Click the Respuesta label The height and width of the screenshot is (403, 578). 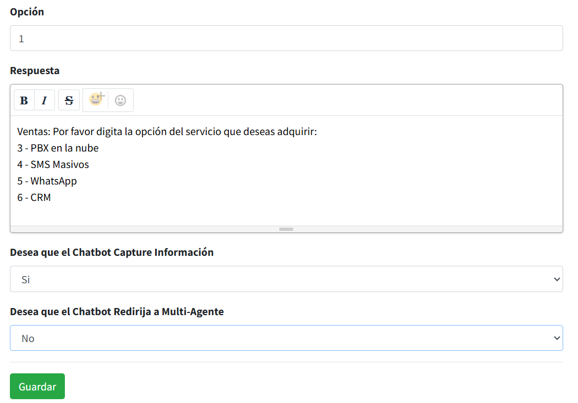[35, 71]
